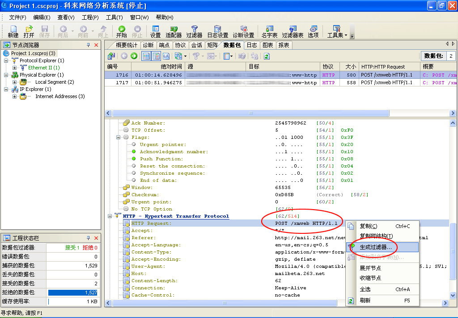458x318 pixels.
Task: Open the 工具集 dropdown arrow
Action: pos(345,35)
